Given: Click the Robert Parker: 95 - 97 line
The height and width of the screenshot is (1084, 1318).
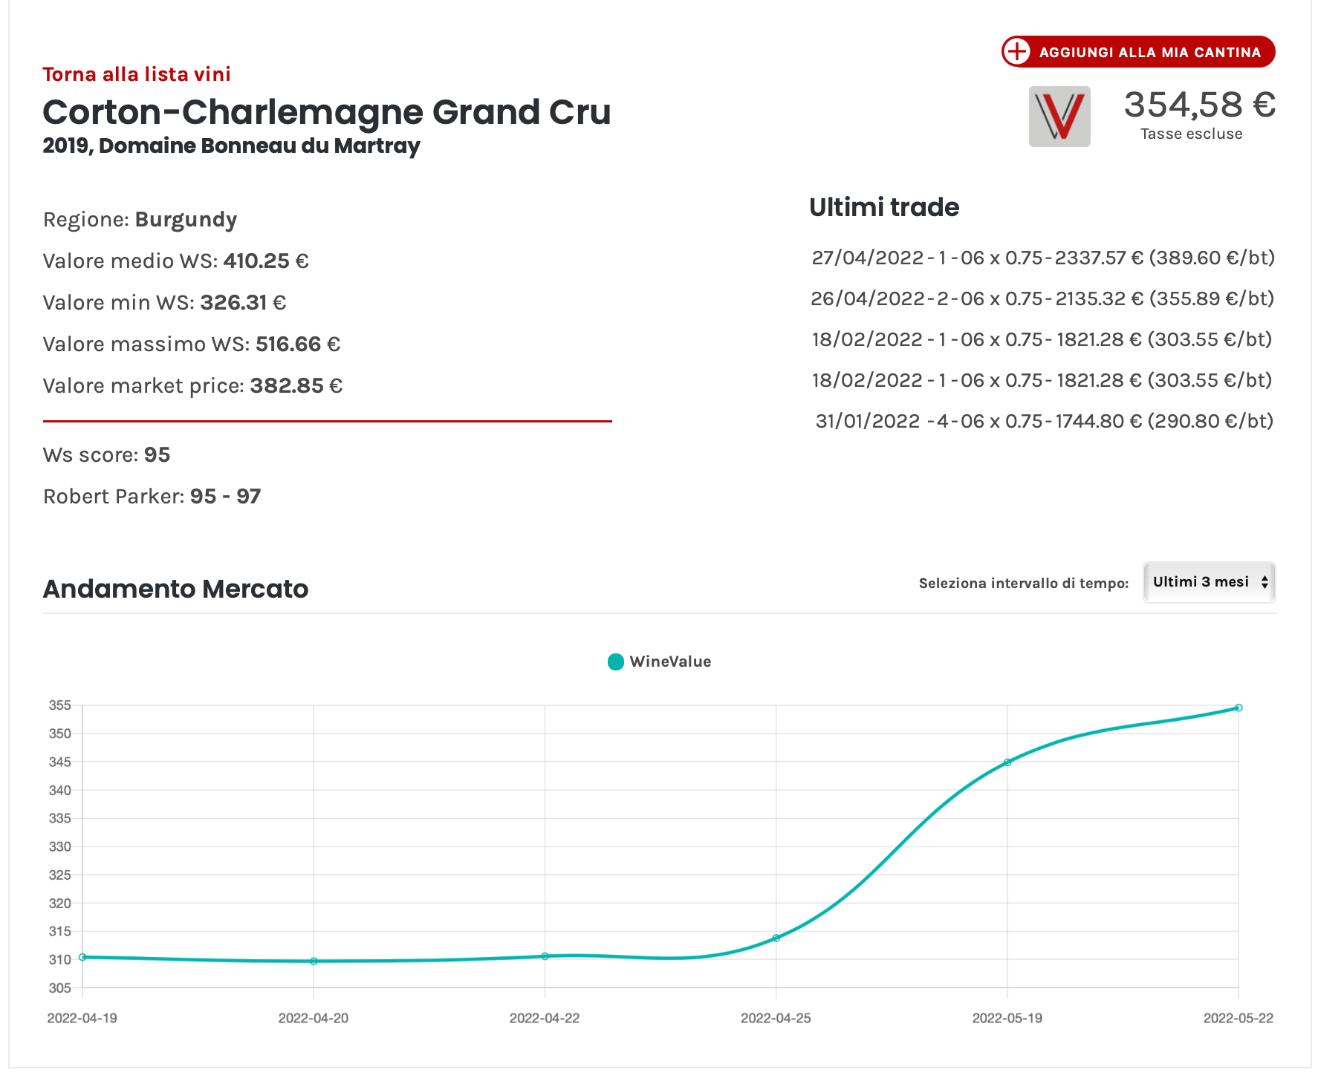Looking at the screenshot, I should (x=152, y=497).
